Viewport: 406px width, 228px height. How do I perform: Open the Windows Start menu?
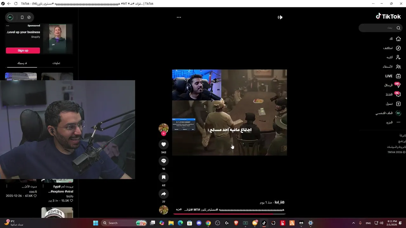pos(95,223)
